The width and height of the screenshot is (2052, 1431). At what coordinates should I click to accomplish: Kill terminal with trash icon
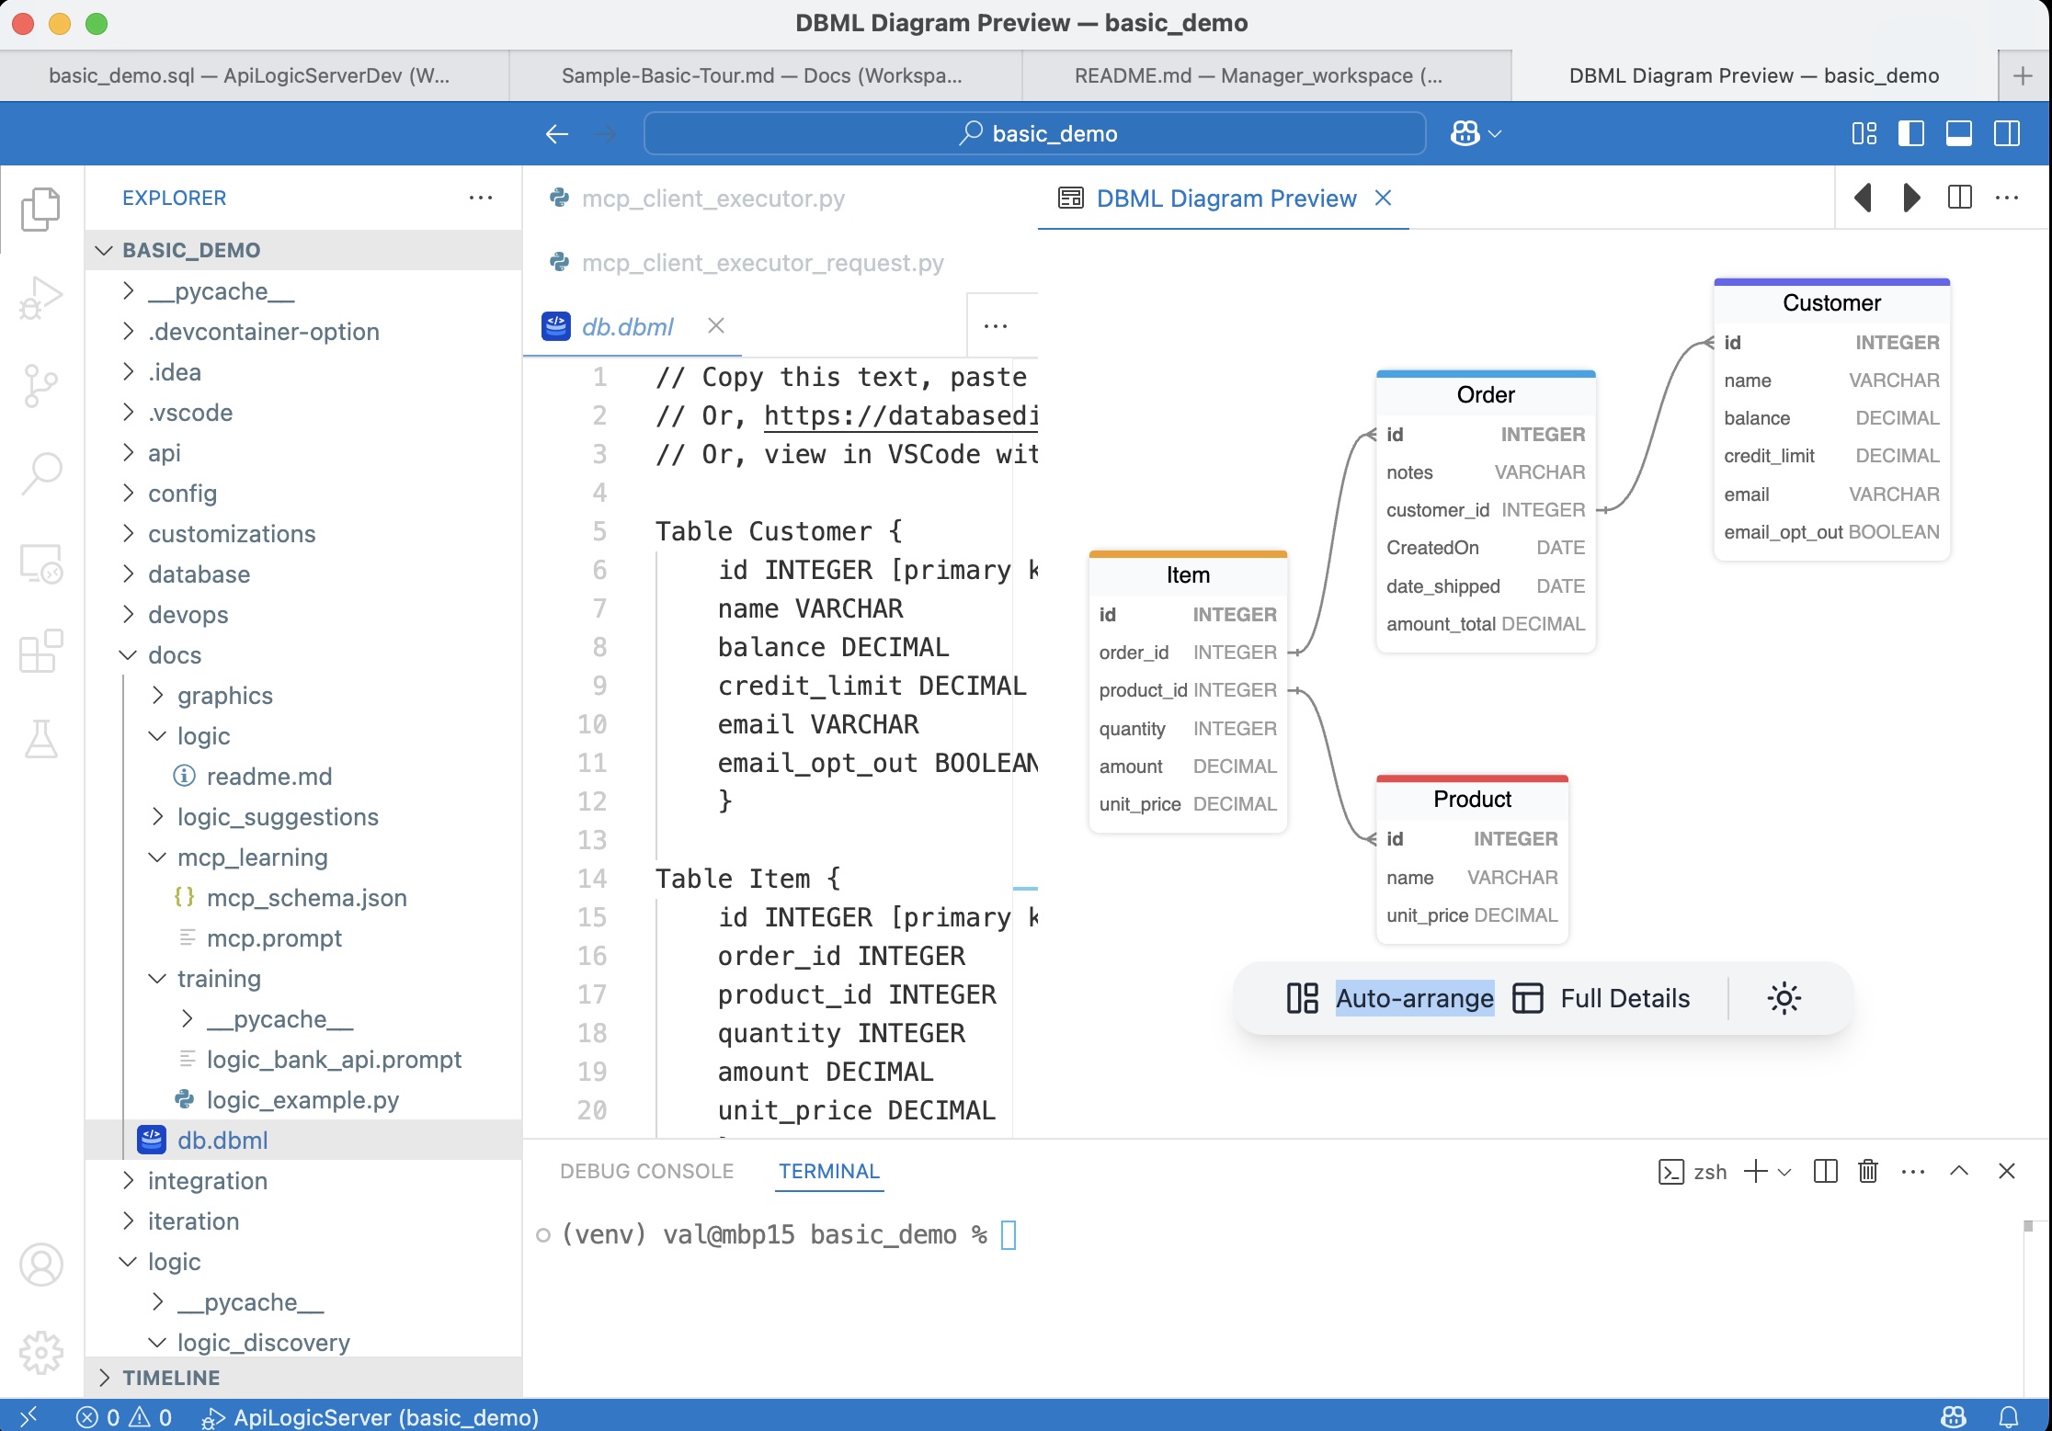1867,1171
